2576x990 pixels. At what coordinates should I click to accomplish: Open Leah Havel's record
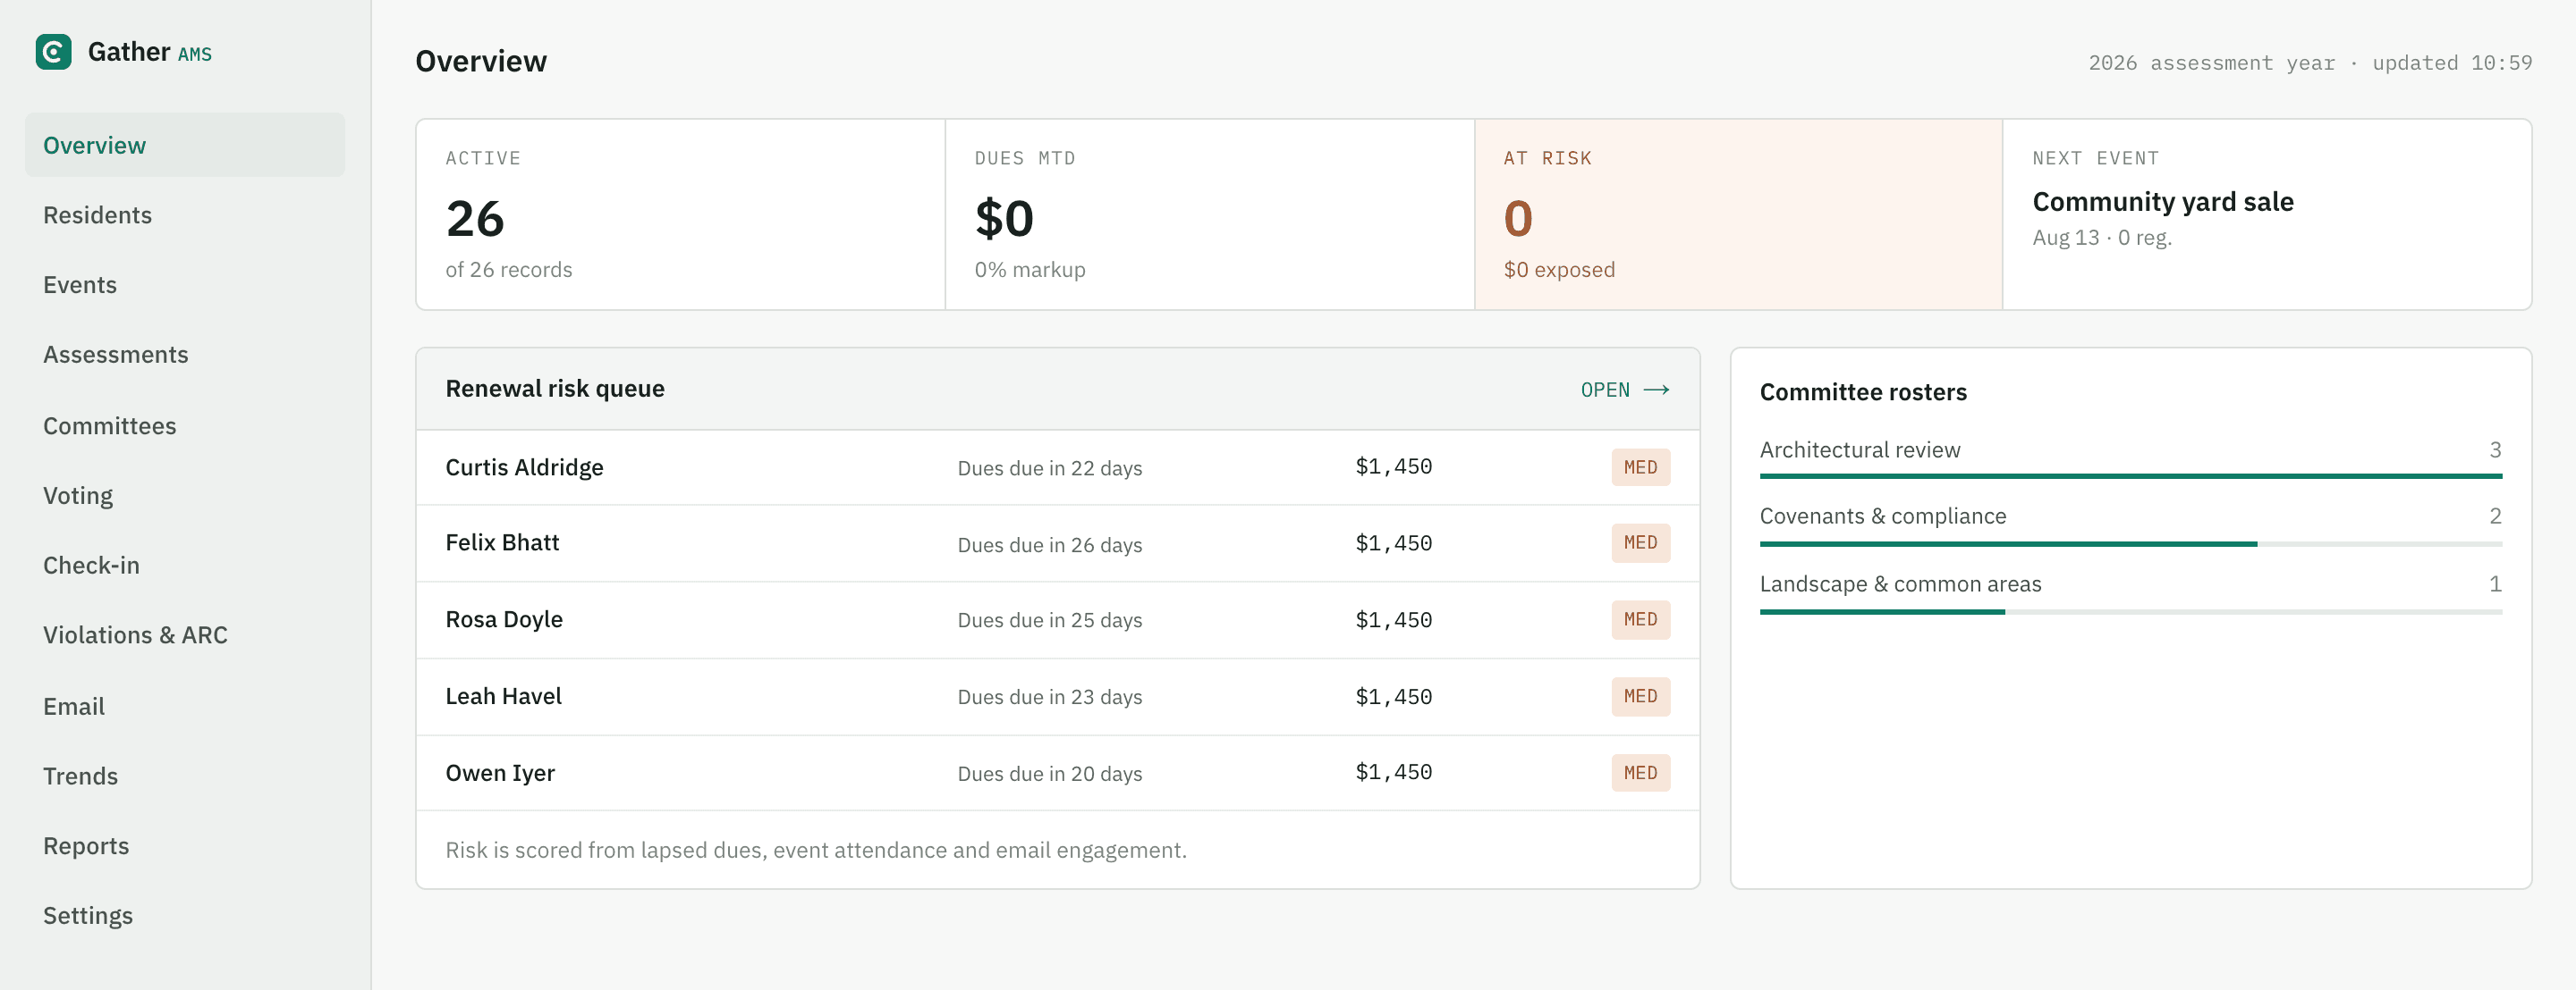1058,697
